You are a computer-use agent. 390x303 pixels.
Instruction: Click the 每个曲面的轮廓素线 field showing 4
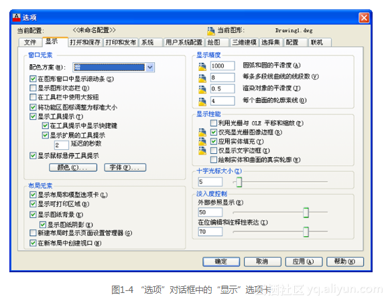(x=222, y=101)
